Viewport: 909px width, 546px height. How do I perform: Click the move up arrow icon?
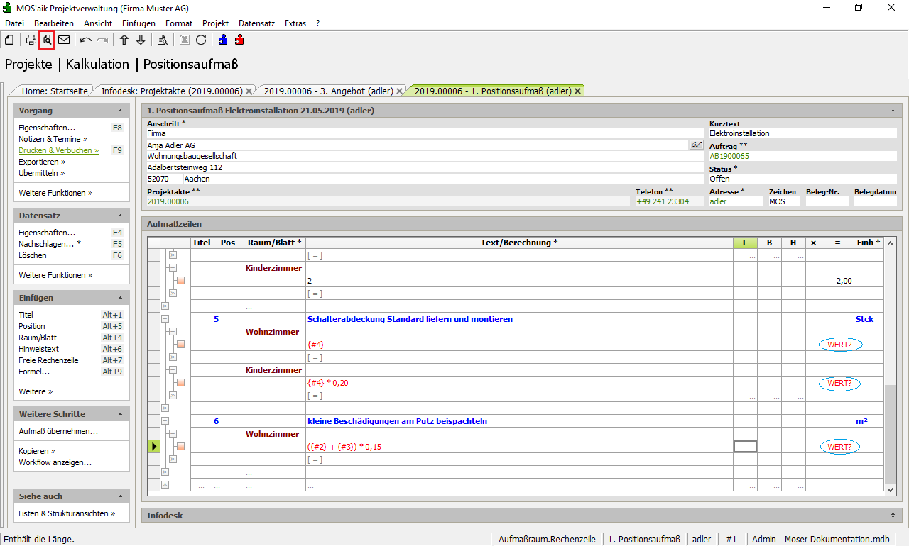124,40
